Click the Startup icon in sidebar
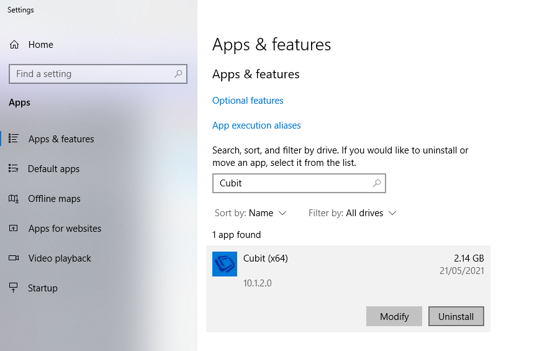Screen dimensions: 555x351 [x=14, y=288]
